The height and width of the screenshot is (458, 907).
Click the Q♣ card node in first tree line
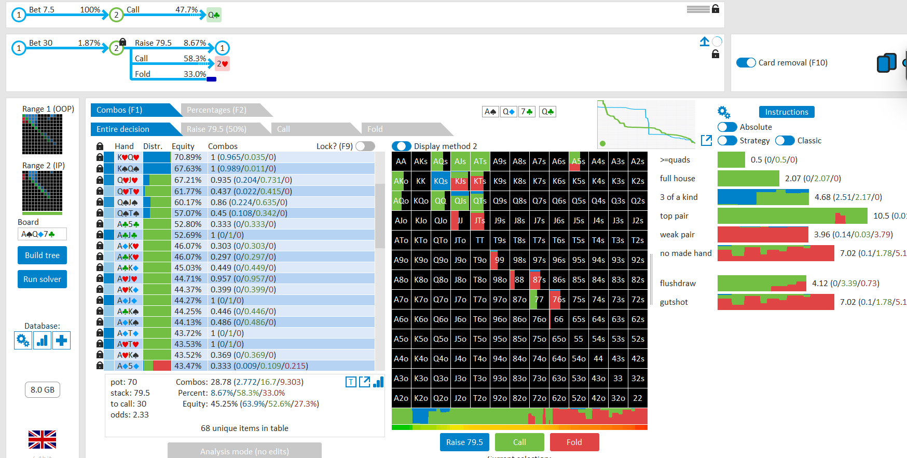214,15
